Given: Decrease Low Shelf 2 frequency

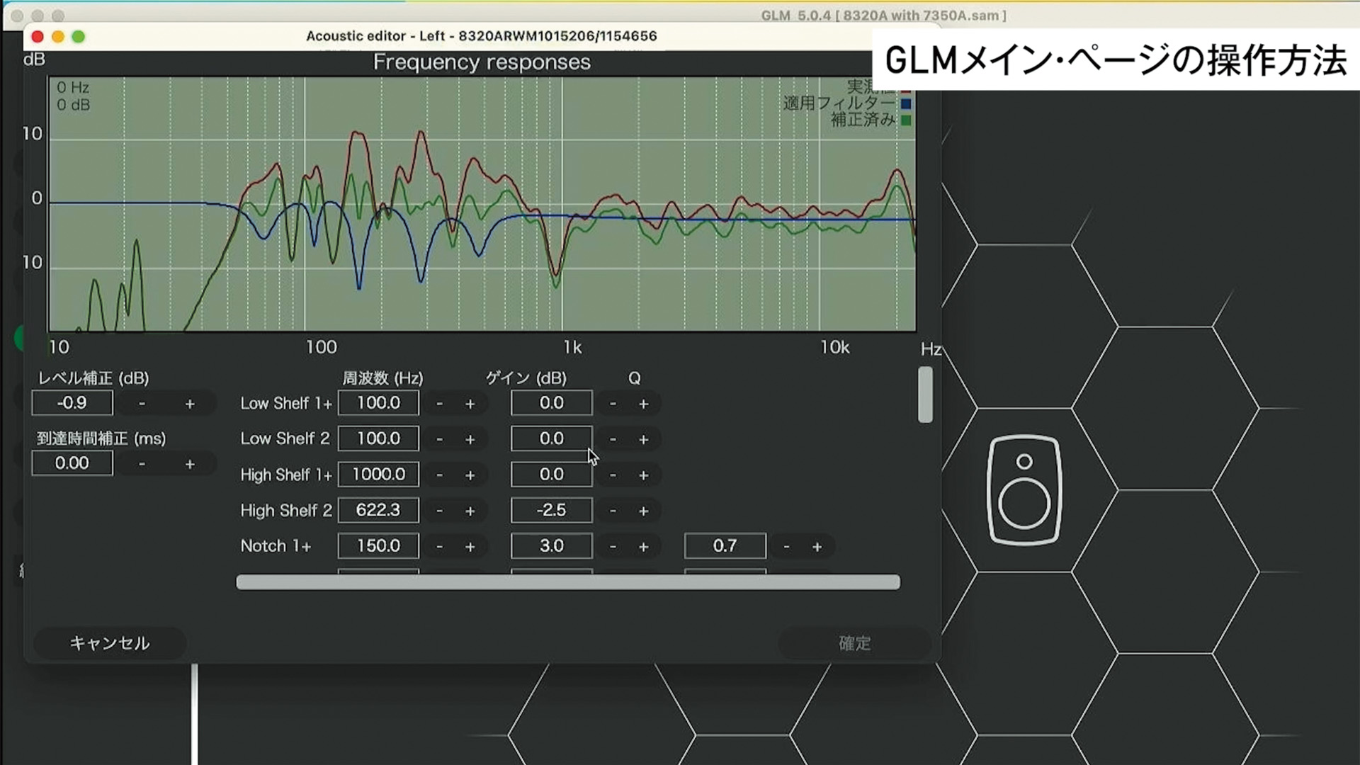Looking at the screenshot, I should tap(439, 439).
